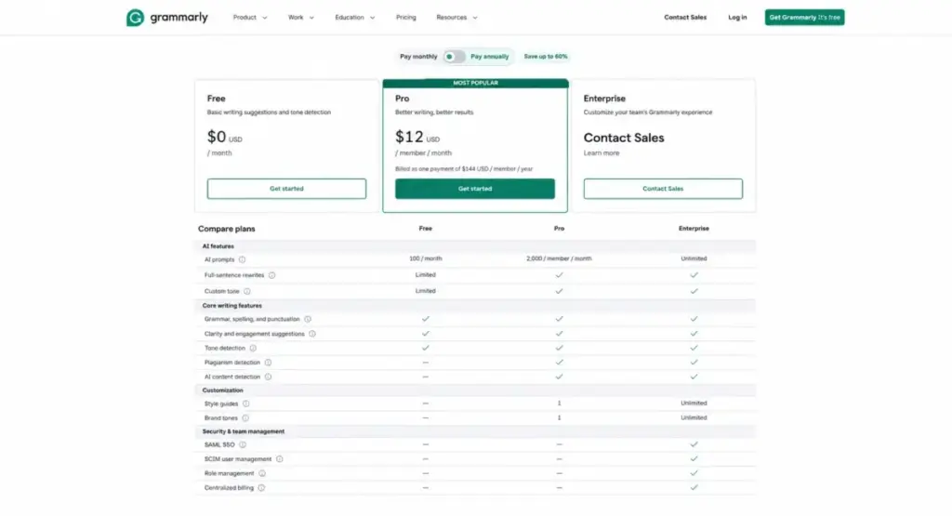Open Learn more link under Enterprise

coord(602,153)
